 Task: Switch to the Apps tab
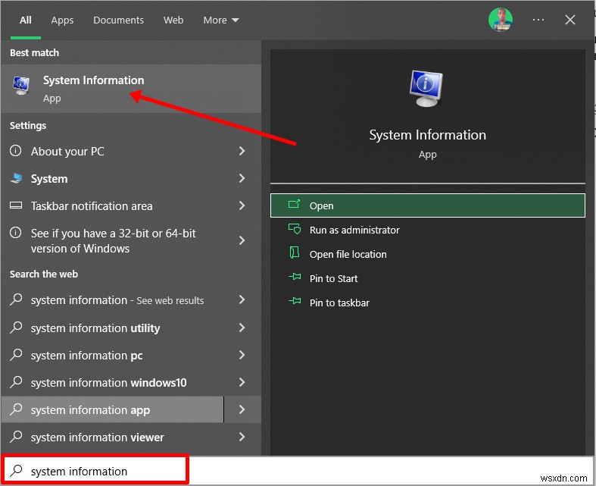tap(62, 20)
